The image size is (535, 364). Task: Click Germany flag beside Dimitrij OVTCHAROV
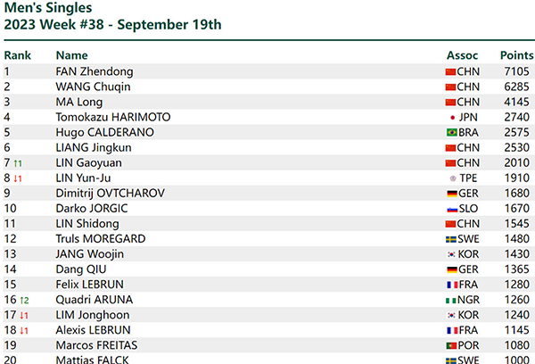[x=450, y=194]
